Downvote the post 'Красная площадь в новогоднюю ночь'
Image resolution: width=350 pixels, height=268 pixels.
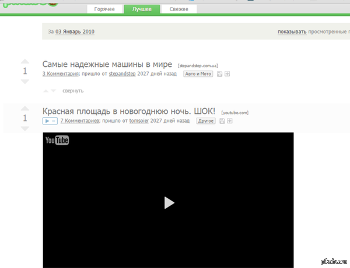coord(24,128)
